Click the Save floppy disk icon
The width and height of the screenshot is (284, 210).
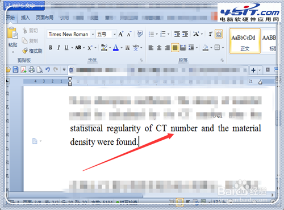pos(15,70)
